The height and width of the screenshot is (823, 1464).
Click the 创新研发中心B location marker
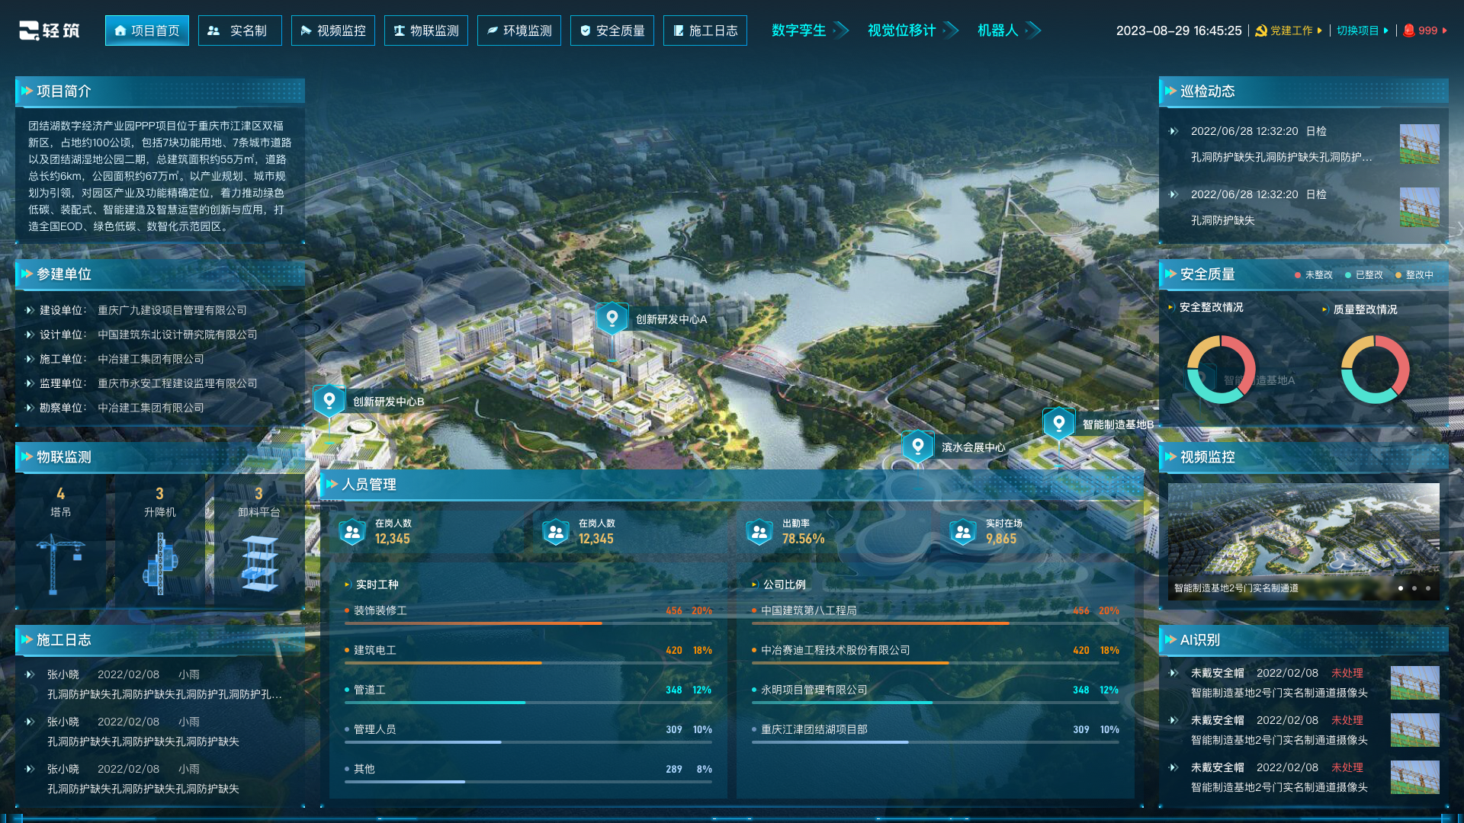click(329, 400)
